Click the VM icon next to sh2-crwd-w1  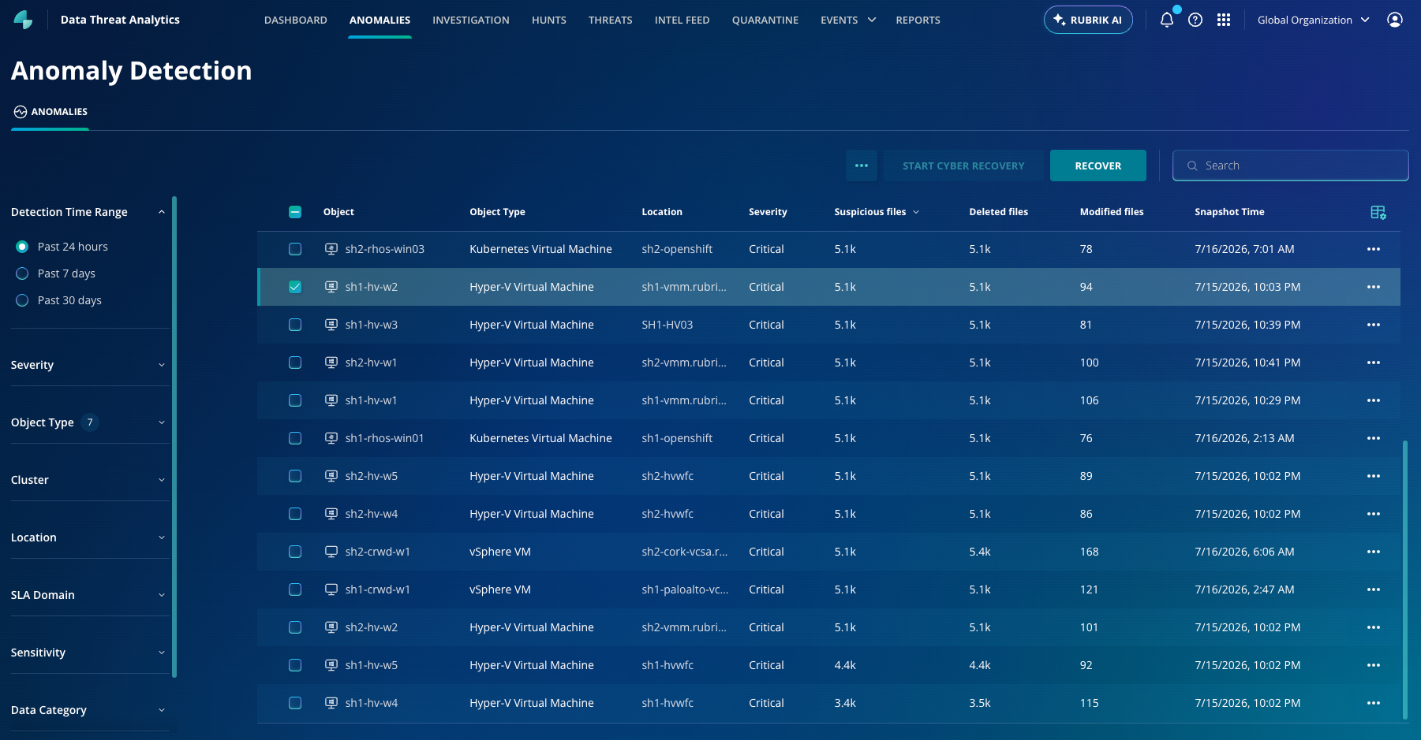pyautogui.click(x=331, y=552)
